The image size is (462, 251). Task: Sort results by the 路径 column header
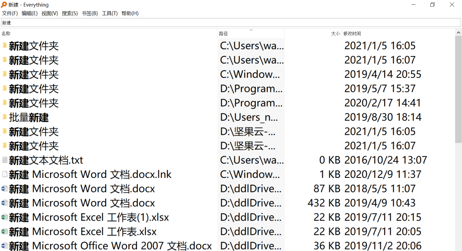pyautogui.click(x=251, y=34)
